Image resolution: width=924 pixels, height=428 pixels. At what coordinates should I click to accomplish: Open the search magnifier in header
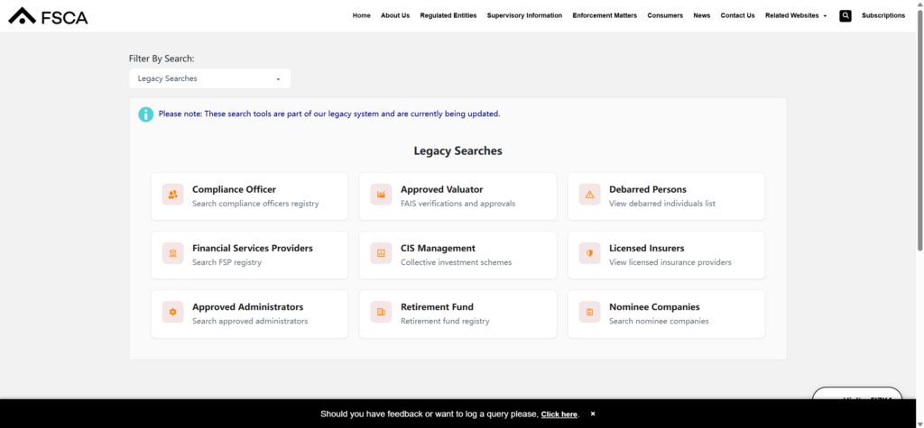[845, 15]
